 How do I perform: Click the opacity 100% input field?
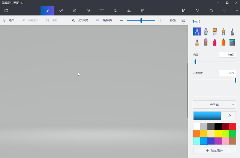(228, 73)
